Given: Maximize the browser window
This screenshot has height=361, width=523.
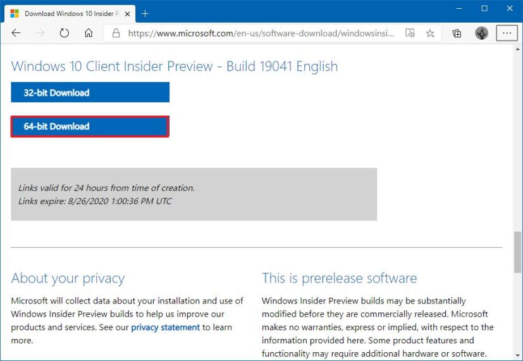Looking at the screenshot, I should coord(484,9).
